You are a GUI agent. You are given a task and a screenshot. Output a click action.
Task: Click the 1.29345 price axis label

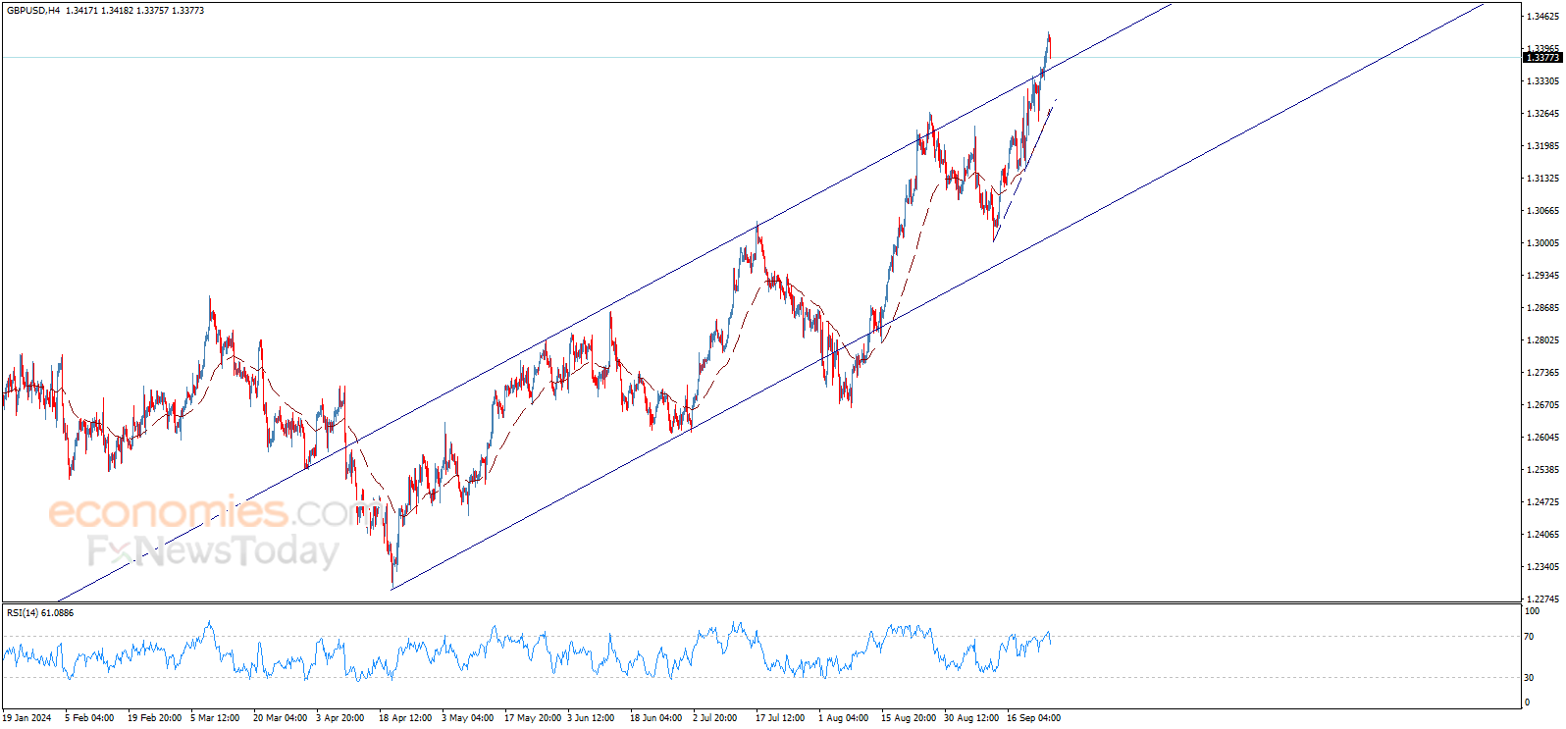point(1542,276)
